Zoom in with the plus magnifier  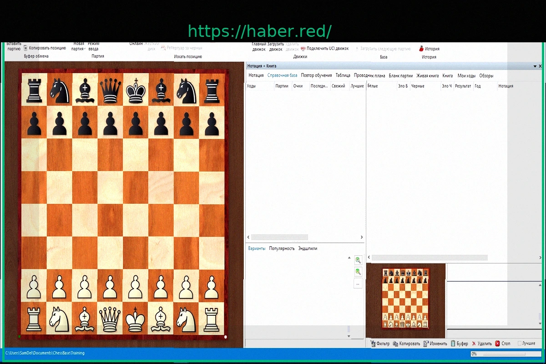tap(358, 260)
